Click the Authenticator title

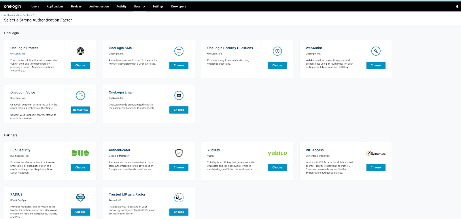[x=120, y=150]
